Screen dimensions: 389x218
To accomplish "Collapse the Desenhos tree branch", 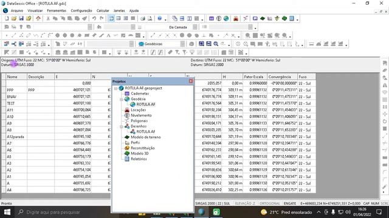I will 122,127.
